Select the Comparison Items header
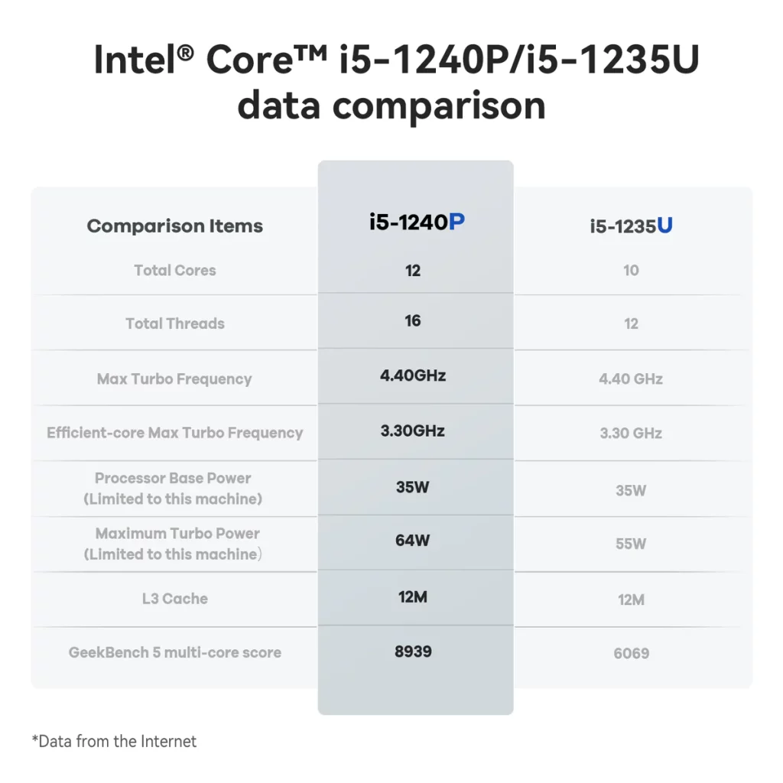 175,226
